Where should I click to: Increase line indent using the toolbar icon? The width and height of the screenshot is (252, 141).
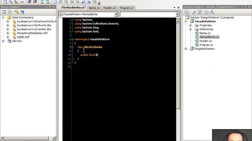35,2
